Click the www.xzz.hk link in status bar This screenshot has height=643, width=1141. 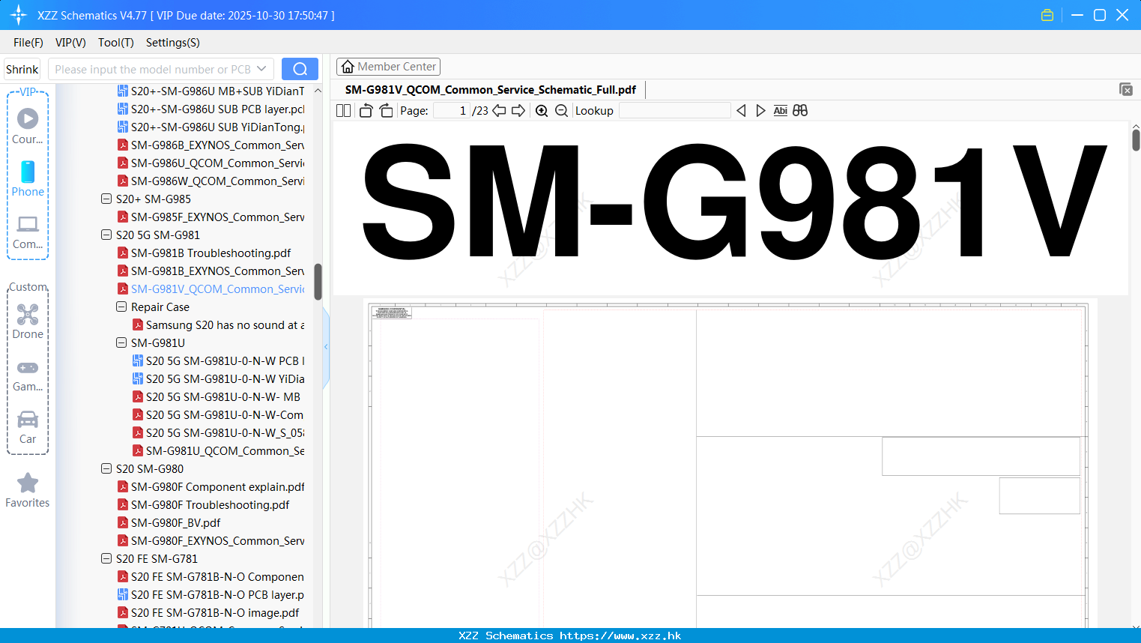620,636
